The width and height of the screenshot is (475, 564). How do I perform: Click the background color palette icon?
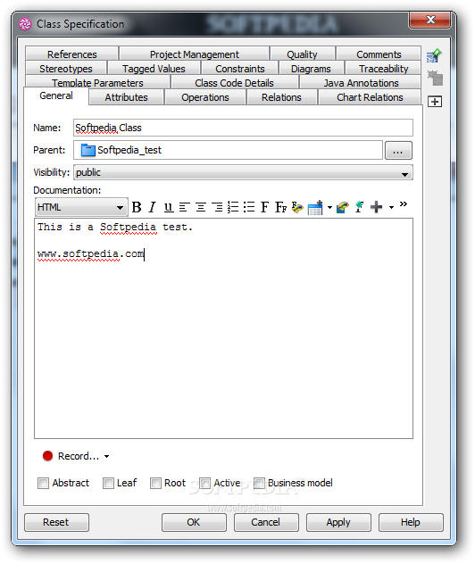tap(343, 207)
